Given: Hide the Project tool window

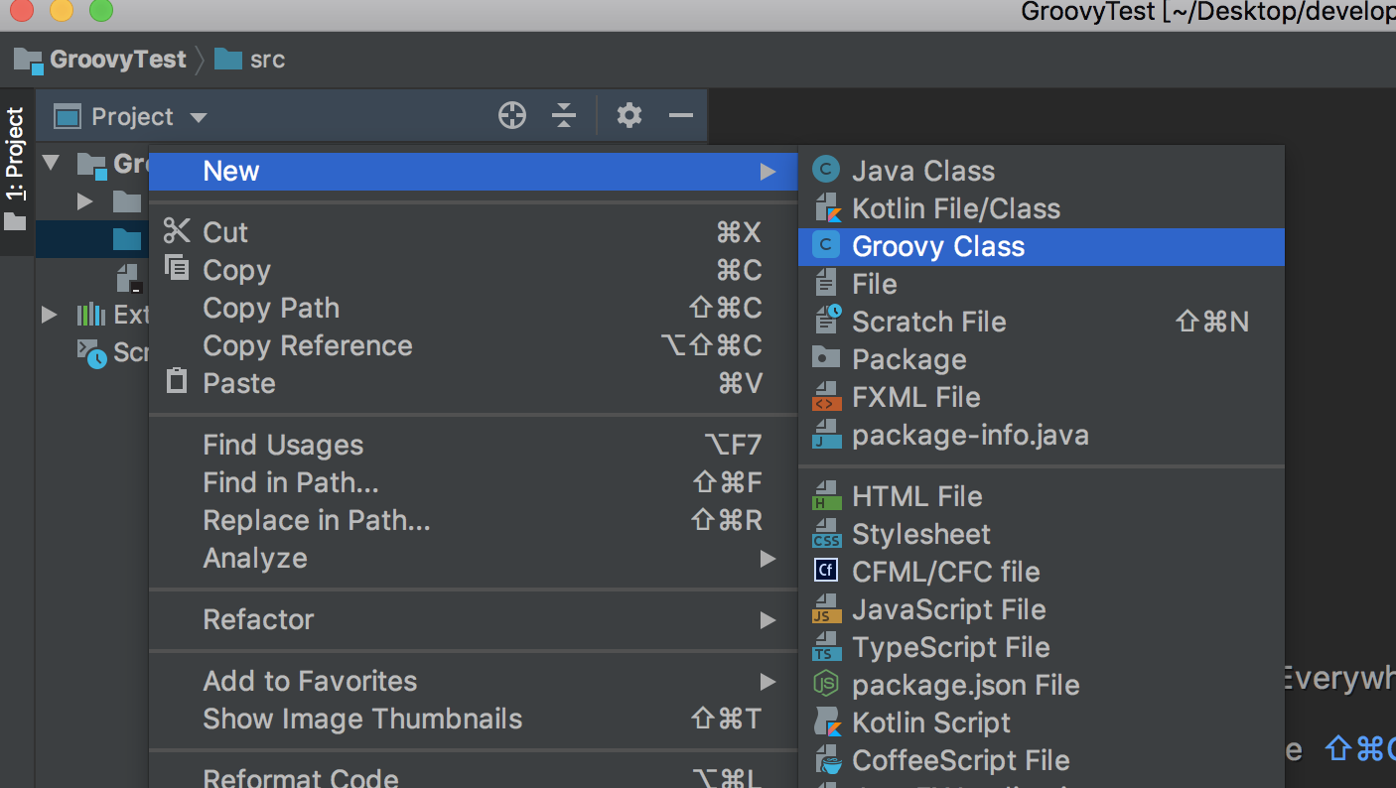Looking at the screenshot, I should pos(681,116).
